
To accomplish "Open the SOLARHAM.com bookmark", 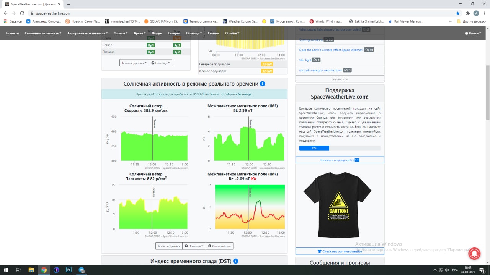I will [162, 21].
